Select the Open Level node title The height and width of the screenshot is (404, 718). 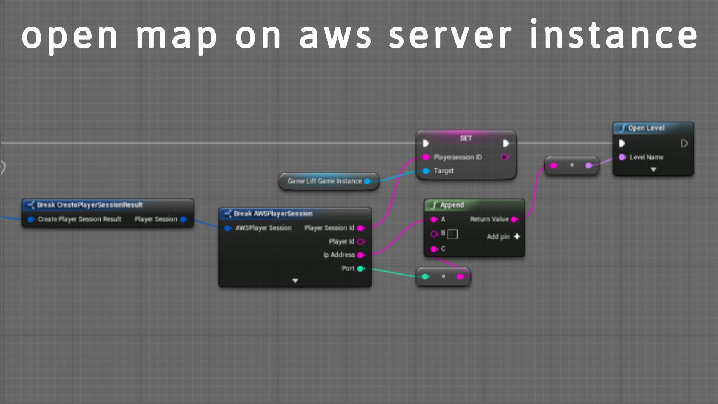(x=646, y=128)
